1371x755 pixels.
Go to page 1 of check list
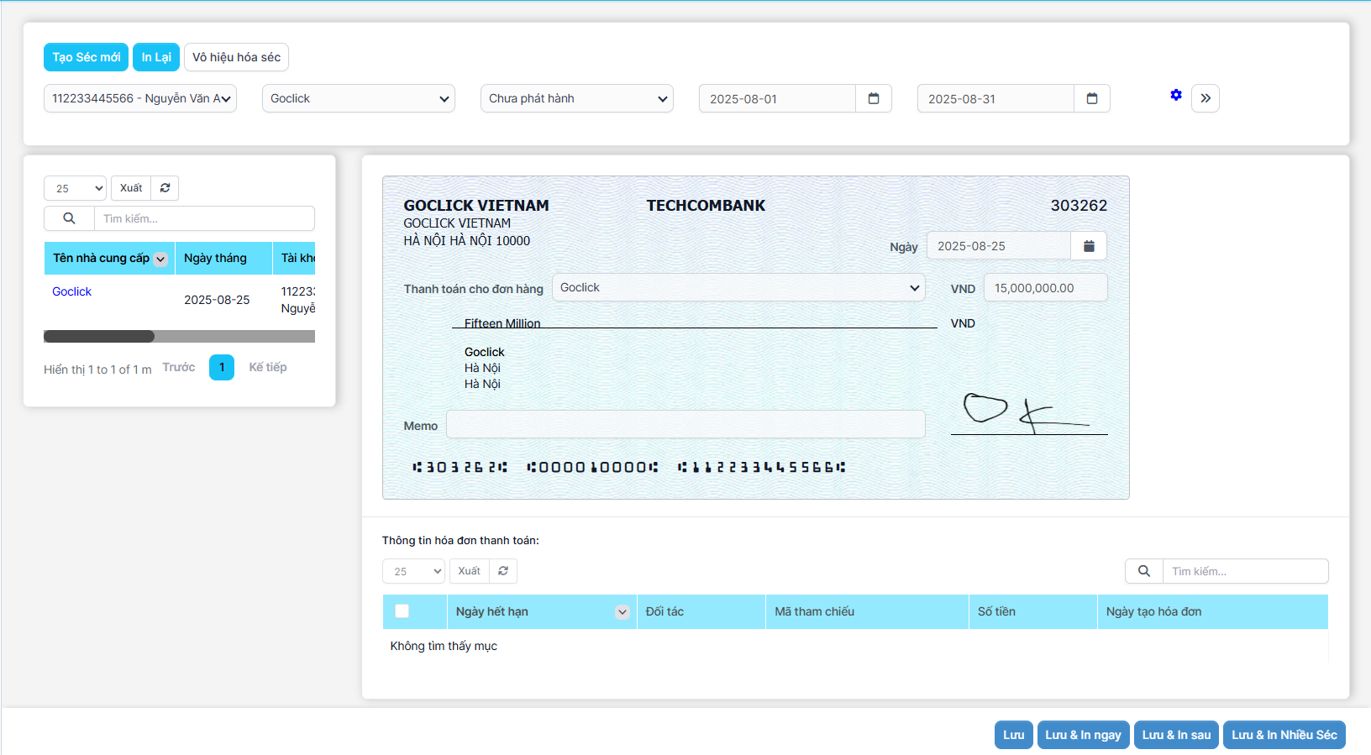pyautogui.click(x=222, y=367)
